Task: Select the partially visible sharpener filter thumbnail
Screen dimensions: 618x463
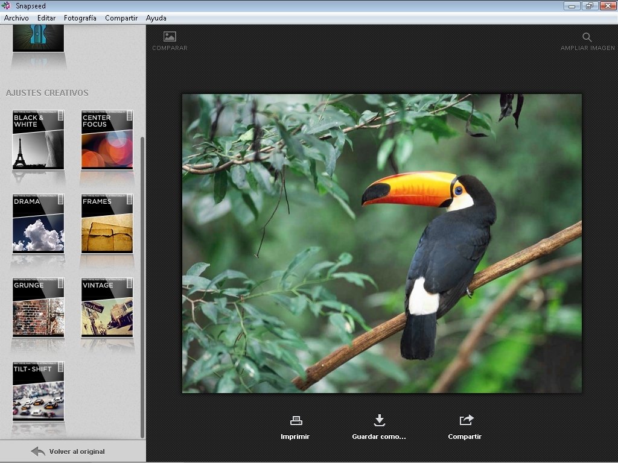Action: [x=38, y=38]
